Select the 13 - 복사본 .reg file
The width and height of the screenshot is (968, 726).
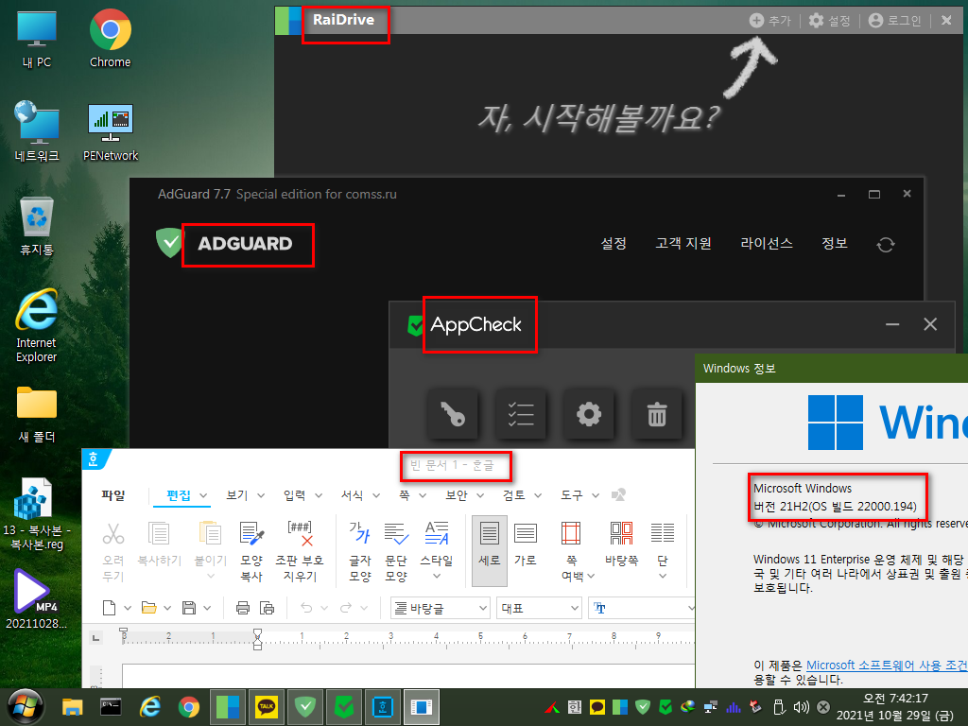37,514
